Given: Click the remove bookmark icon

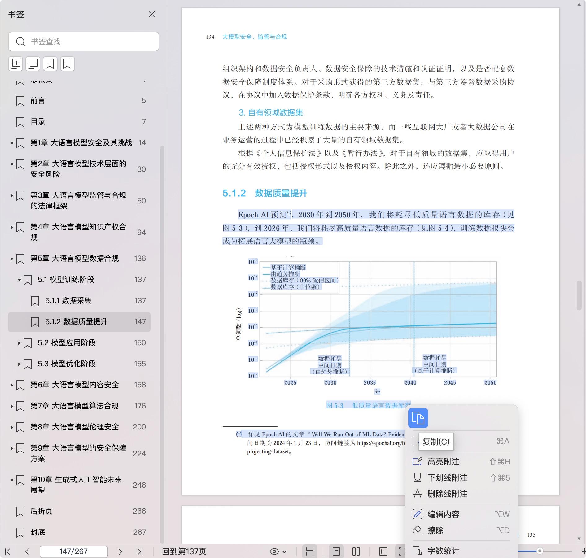Looking at the screenshot, I should 67,64.
